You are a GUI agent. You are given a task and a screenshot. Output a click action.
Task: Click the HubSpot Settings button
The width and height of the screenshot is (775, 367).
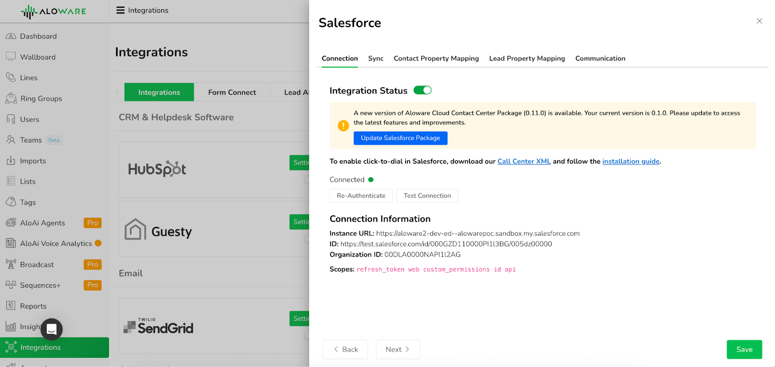pyautogui.click(x=300, y=163)
